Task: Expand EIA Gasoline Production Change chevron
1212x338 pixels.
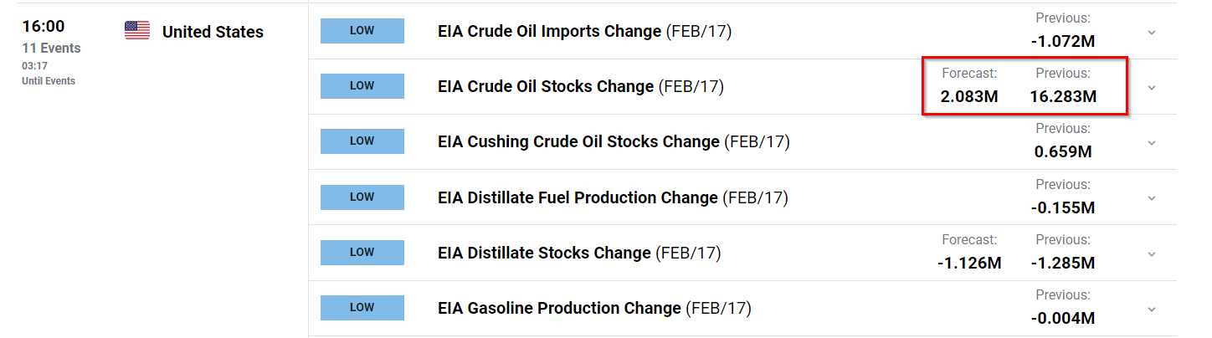Action: [1152, 309]
